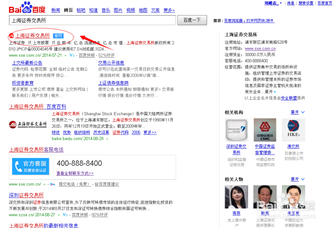Open the 82%好评 rating link
The height and width of the screenshot is (228, 334).
pyautogui.click(x=106, y=55)
